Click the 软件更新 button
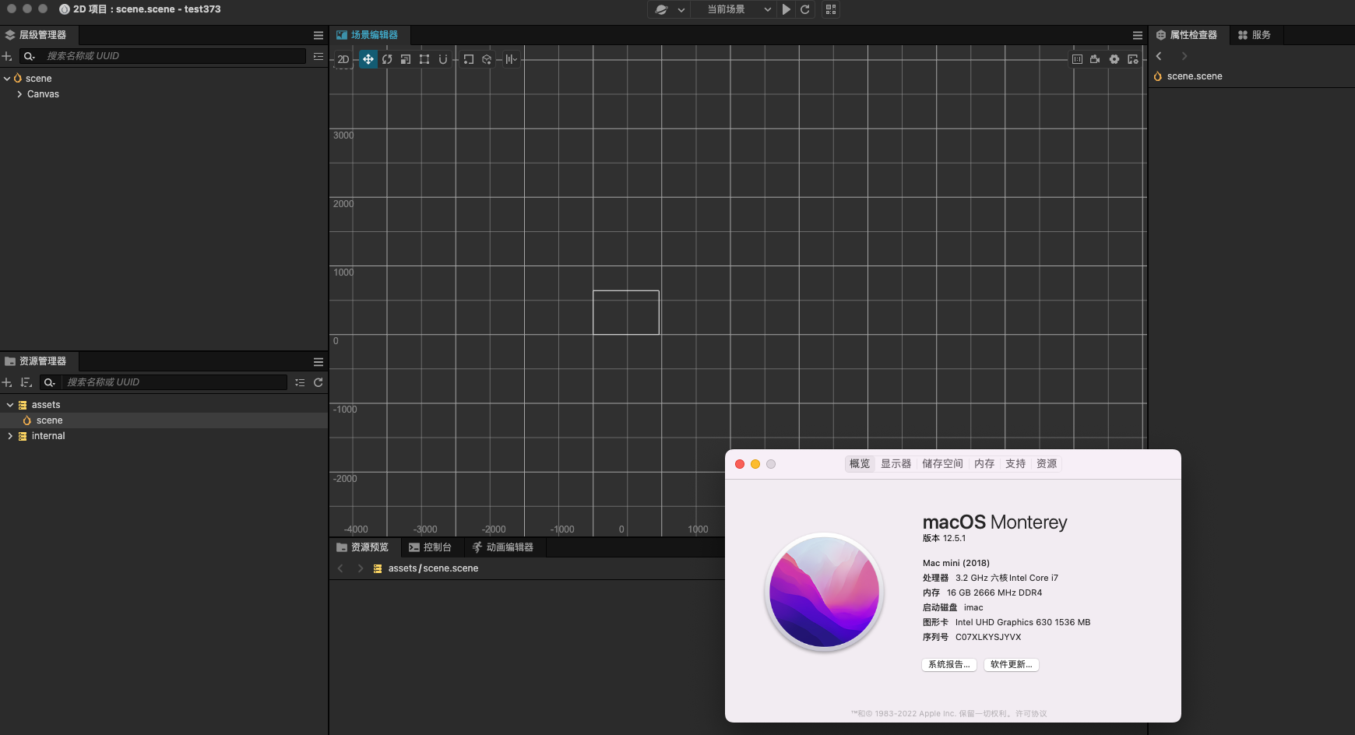The width and height of the screenshot is (1355, 735). tap(1012, 665)
